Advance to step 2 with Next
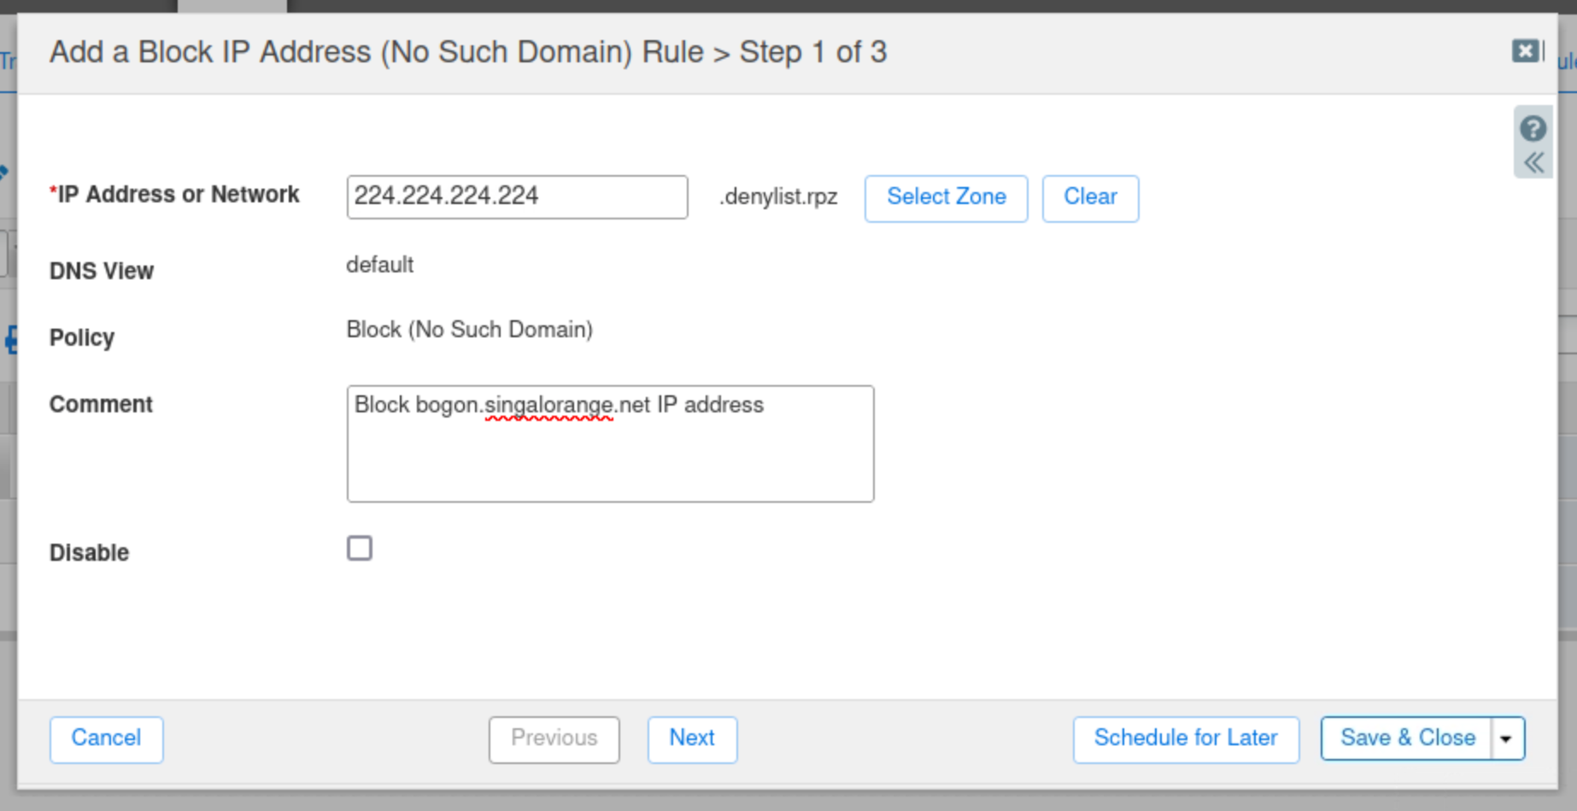The image size is (1577, 811). pos(692,738)
